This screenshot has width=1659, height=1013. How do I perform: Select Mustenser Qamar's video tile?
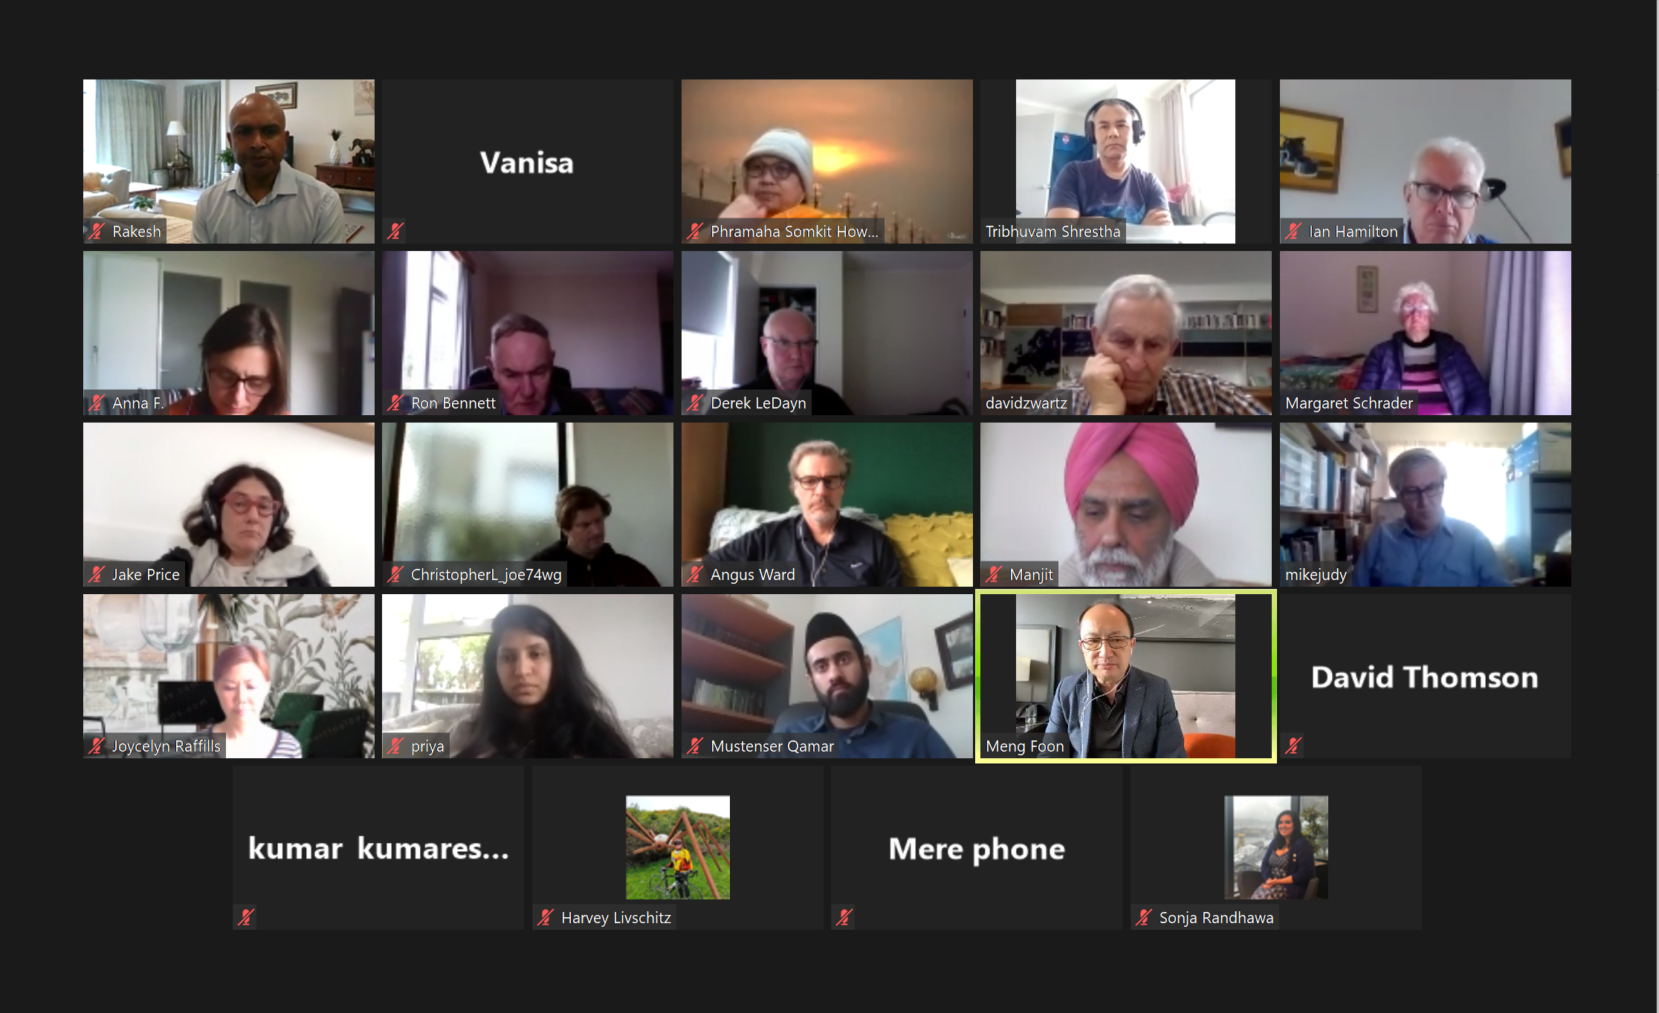pyautogui.click(x=827, y=676)
